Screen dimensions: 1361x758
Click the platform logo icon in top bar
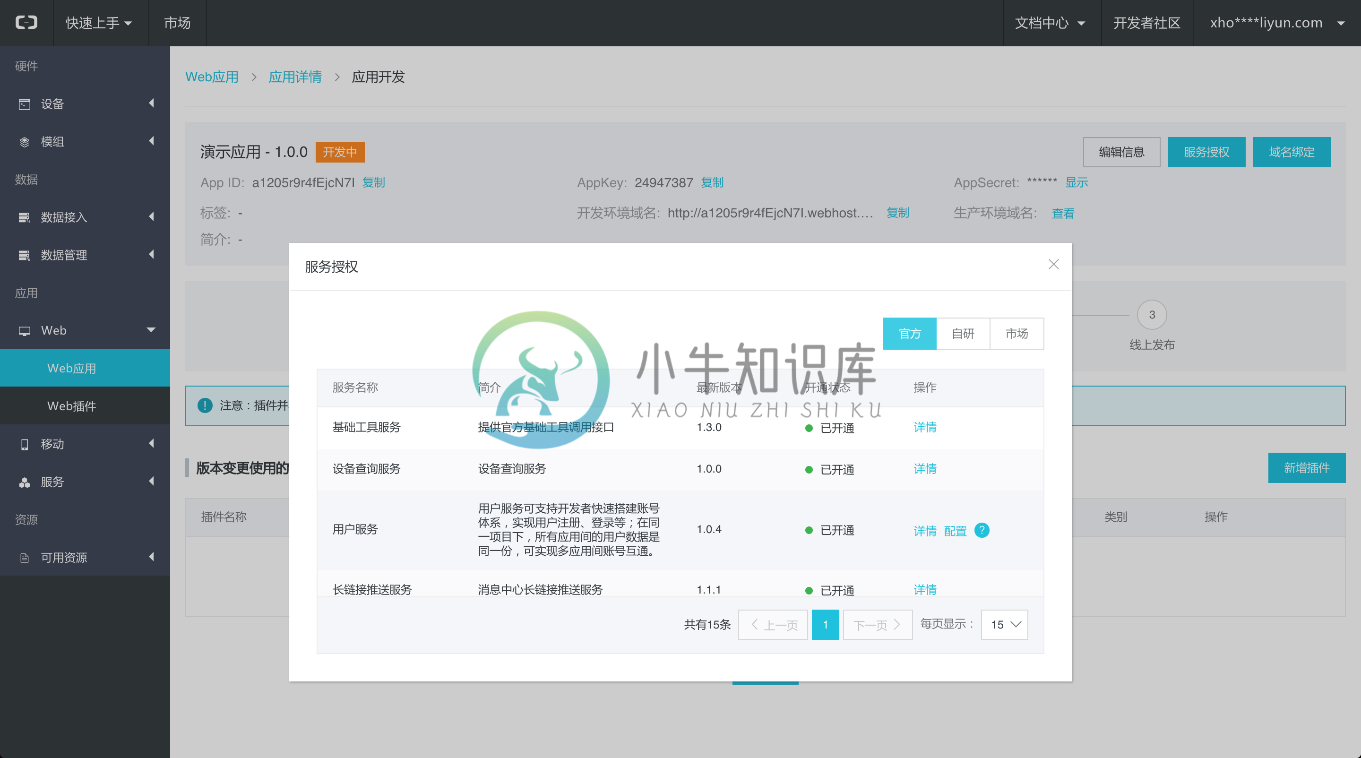[26, 22]
